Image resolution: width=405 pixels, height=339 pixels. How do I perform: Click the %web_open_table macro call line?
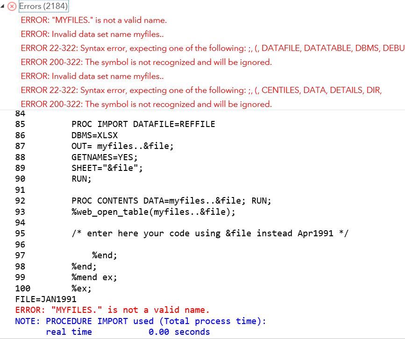[x=153, y=212]
